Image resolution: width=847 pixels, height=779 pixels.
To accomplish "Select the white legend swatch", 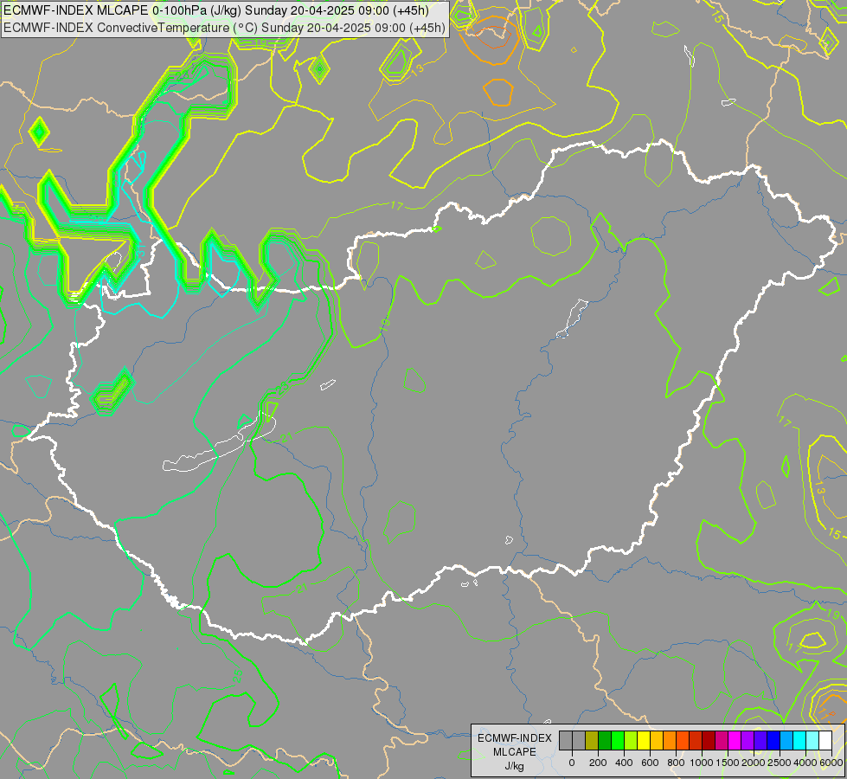I will [x=826, y=740].
